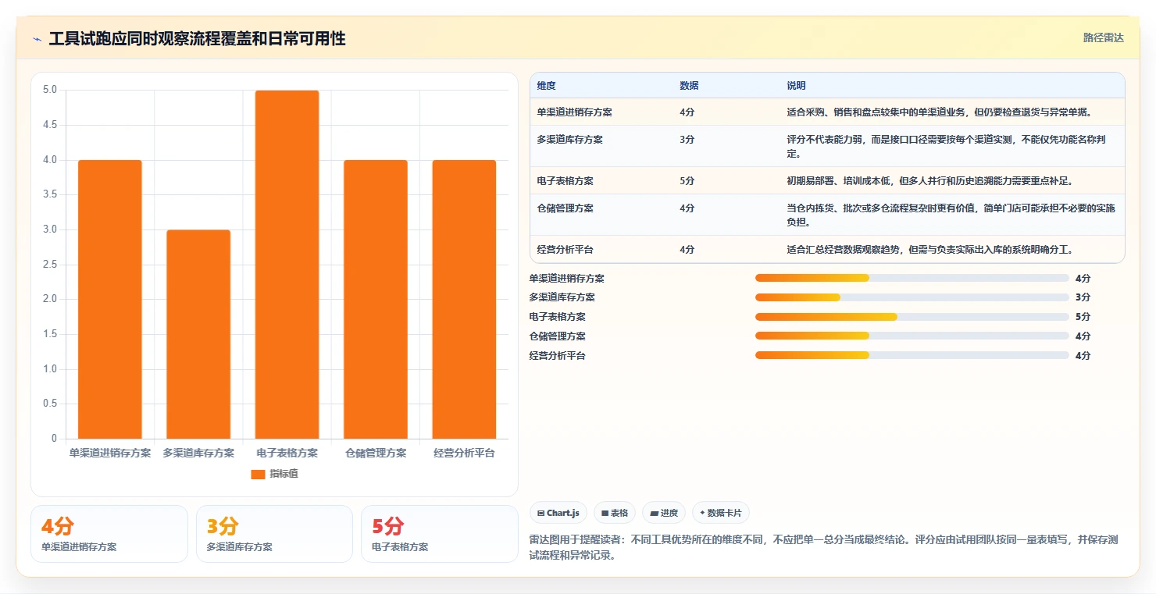Toggle the 指标值 legend item
Viewport: 1156px width, 594px height.
pos(274,474)
